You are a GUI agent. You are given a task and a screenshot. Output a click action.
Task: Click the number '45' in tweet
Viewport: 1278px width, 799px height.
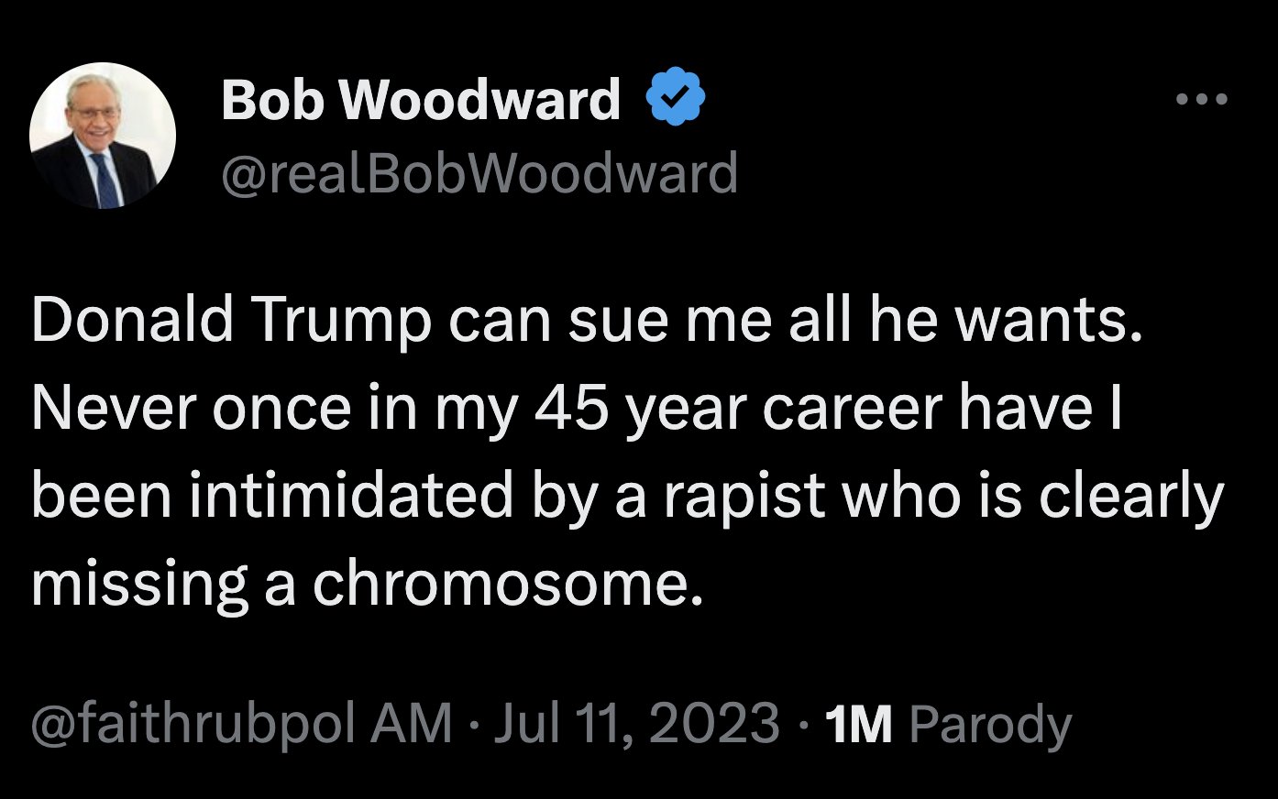[572, 408]
